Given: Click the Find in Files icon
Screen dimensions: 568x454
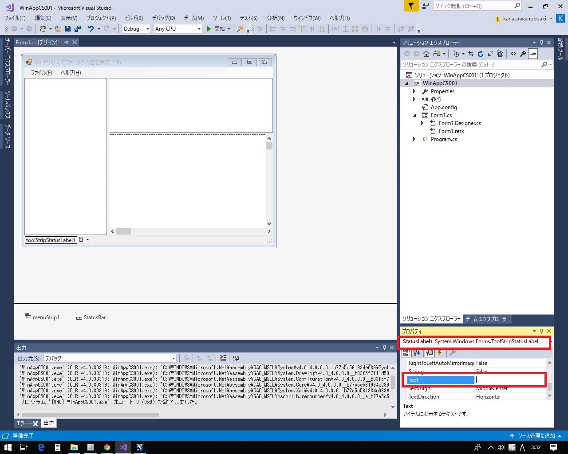Looking at the screenshot, I should point(240,29).
